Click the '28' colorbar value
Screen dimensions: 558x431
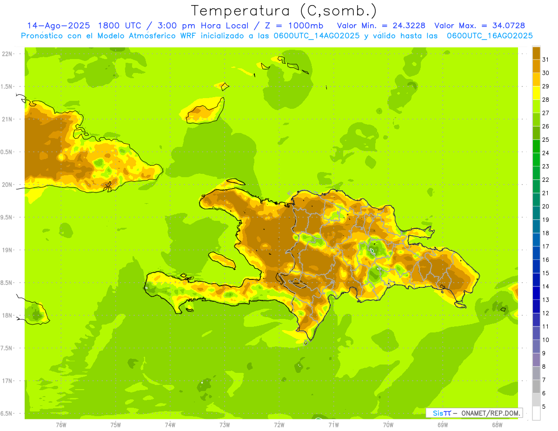point(546,99)
